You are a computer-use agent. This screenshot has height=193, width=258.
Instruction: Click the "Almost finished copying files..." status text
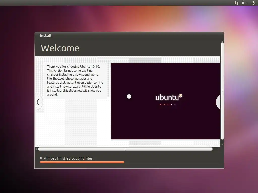(x=70, y=158)
